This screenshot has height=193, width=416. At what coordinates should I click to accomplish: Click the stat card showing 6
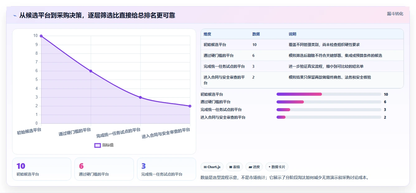click(104, 169)
